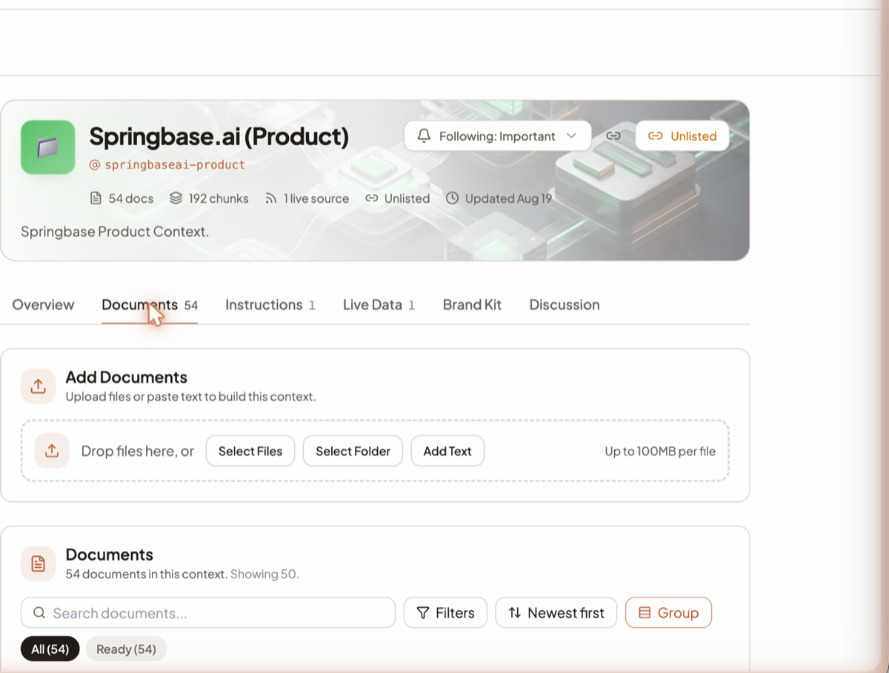Click the Updated Aug 19 label
Screen dimensions: 889x673
point(508,198)
